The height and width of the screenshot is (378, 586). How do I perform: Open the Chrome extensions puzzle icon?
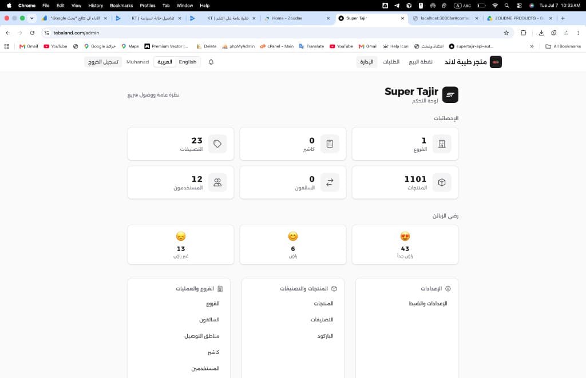click(523, 33)
